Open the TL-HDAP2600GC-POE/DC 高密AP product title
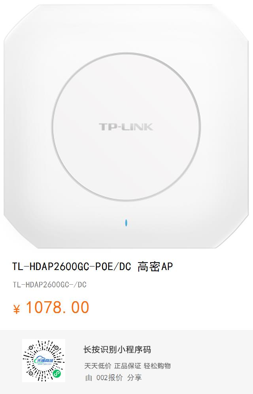 pos(93,266)
